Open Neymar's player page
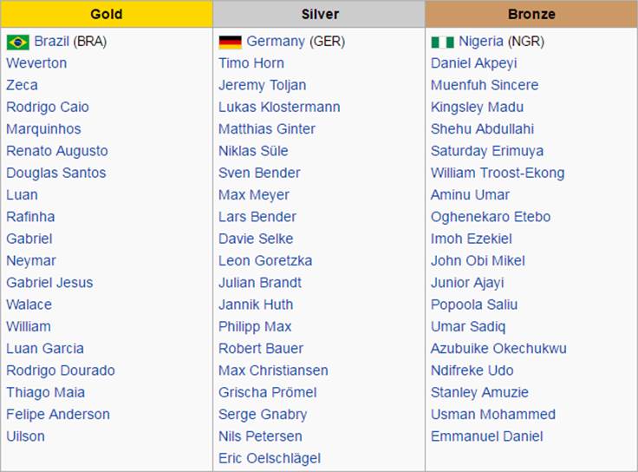This screenshot has width=638, height=472. pyautogui.click(x=31, y=260)
